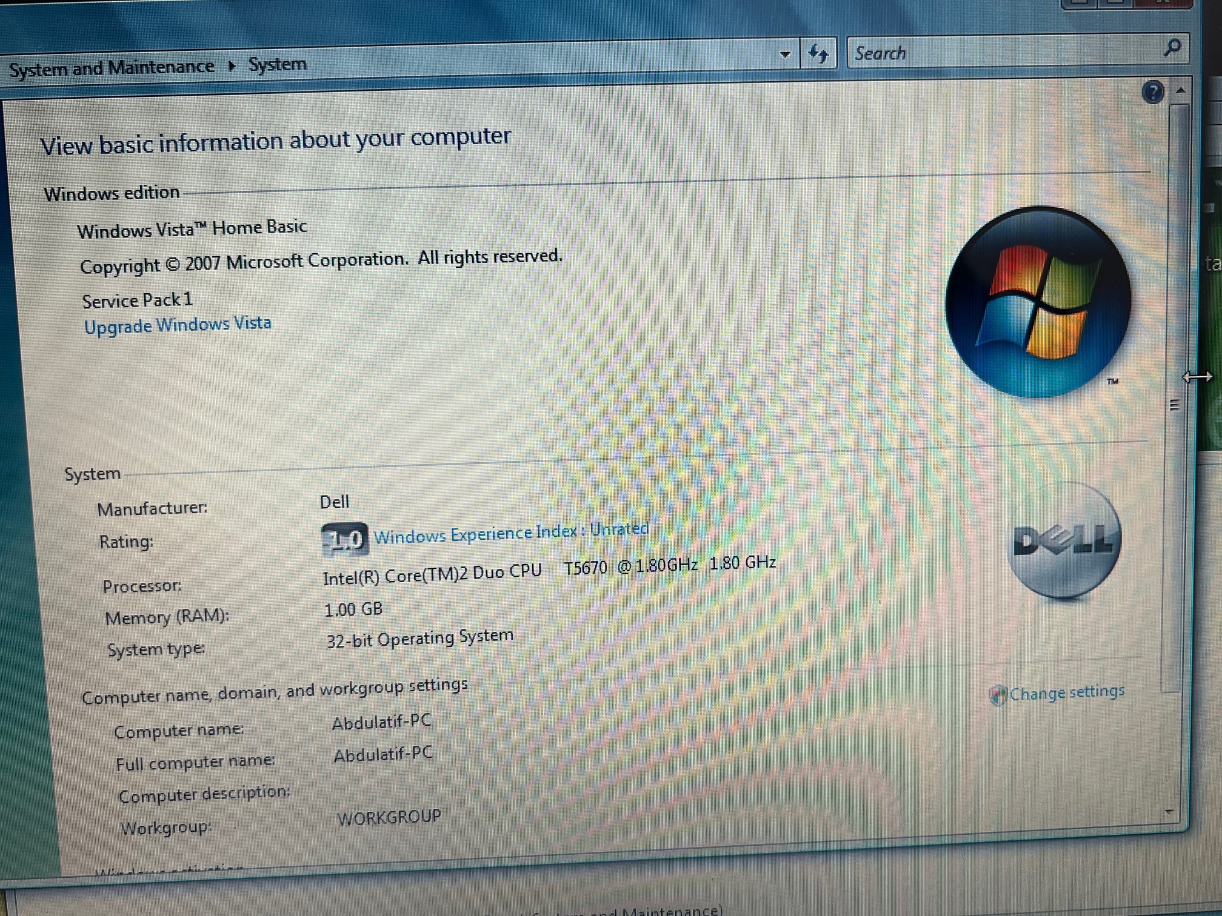The width and height of the screenshot is (1222, 916).
Task: Click the 1.0 rating score badge
Action: click(x=344, y=539)
